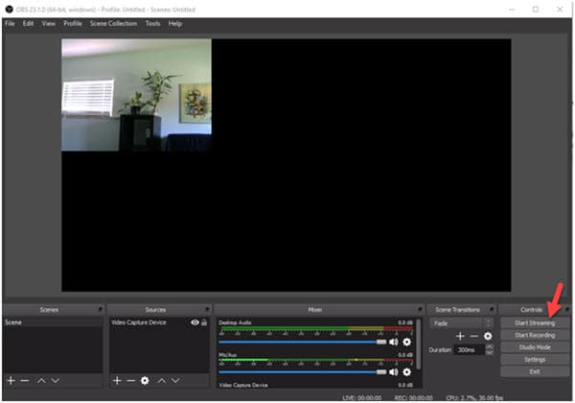This screenshot has width=575, height=403.
Task: Pop out the Mixer dock panel
Action: [420, 310]
